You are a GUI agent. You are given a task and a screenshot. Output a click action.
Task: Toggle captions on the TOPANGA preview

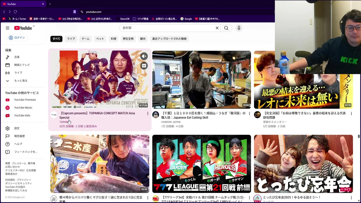click(x=144, y=66)
